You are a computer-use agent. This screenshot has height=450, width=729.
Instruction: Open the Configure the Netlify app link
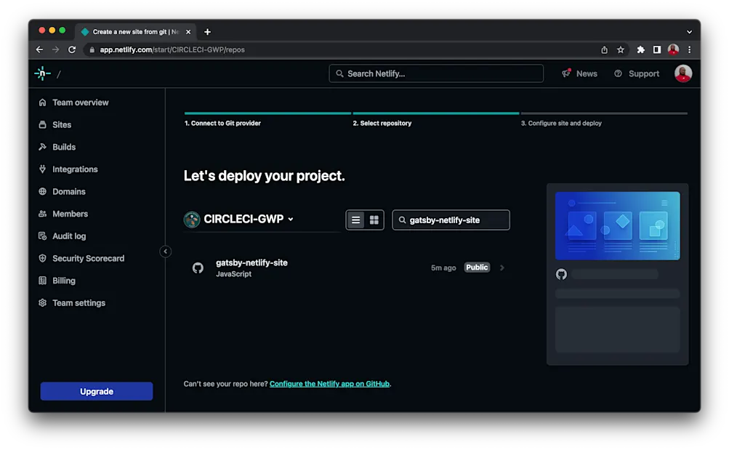(329, 384)
